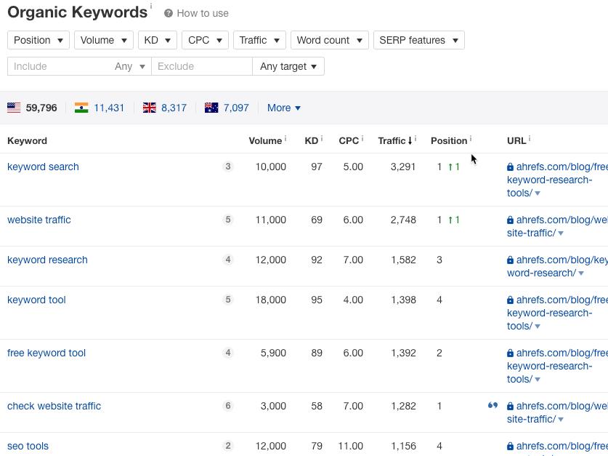Image resolution: width=608 pixels, height=456 pixels.
Task: Click SERP features badge 6 for check website traffic
Action: 228,406
